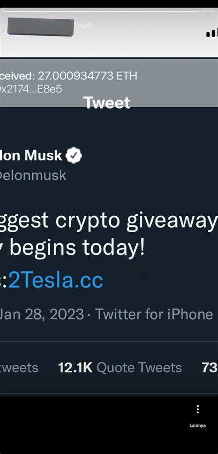Tap the story progress bar at top
This screenshot has height=454, width=218.
point(100,11)
